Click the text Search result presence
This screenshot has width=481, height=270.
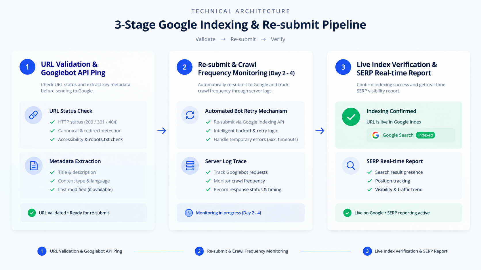tap(399, 172)
